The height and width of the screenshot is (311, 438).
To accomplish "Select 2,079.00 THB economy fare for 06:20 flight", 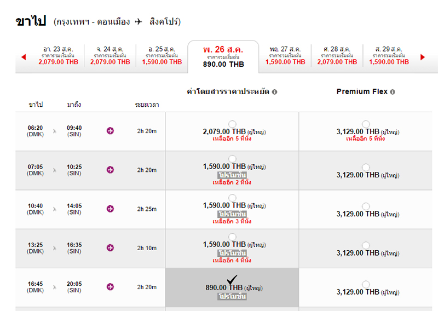I will (233, 124).
